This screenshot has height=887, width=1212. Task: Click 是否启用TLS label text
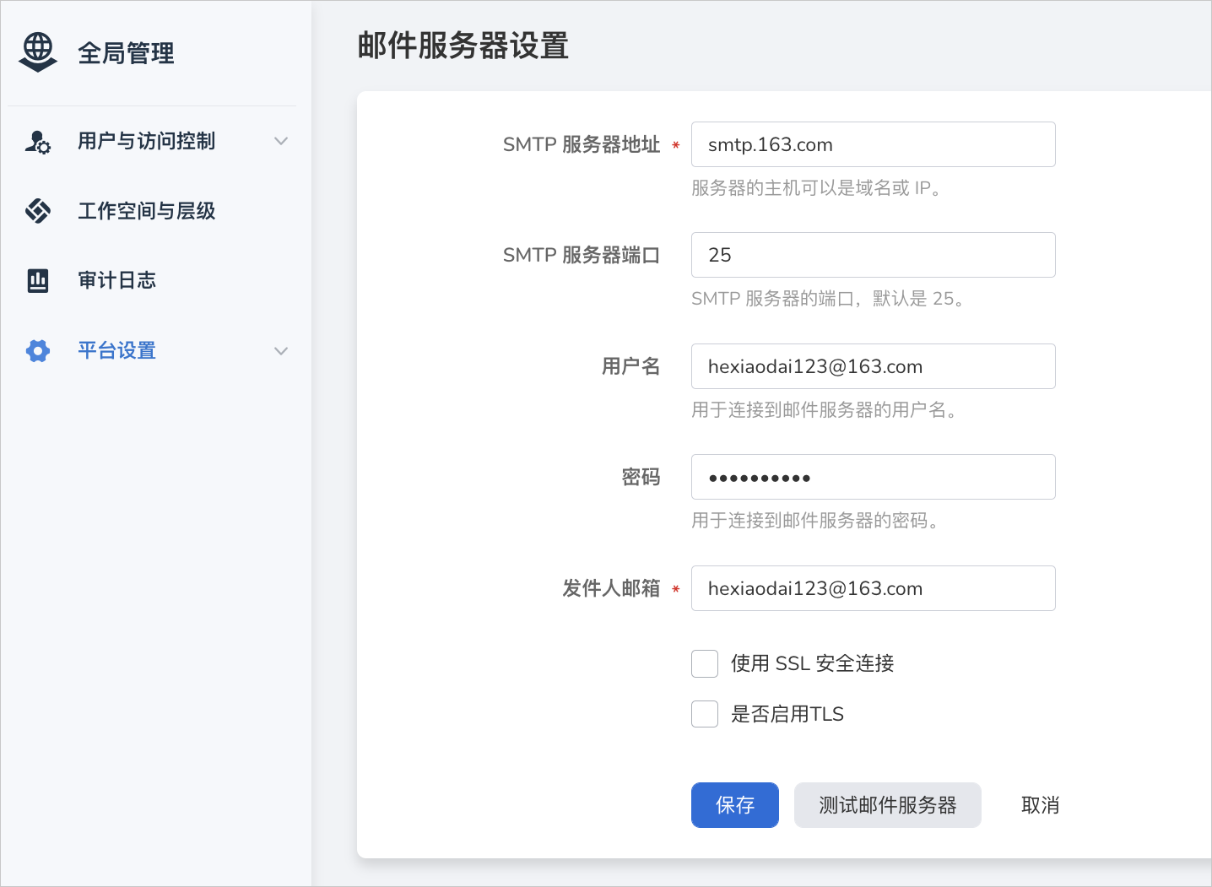tap(787, 714)
